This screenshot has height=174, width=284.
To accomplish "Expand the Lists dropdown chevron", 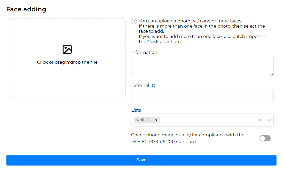I will tap(269, 120).
